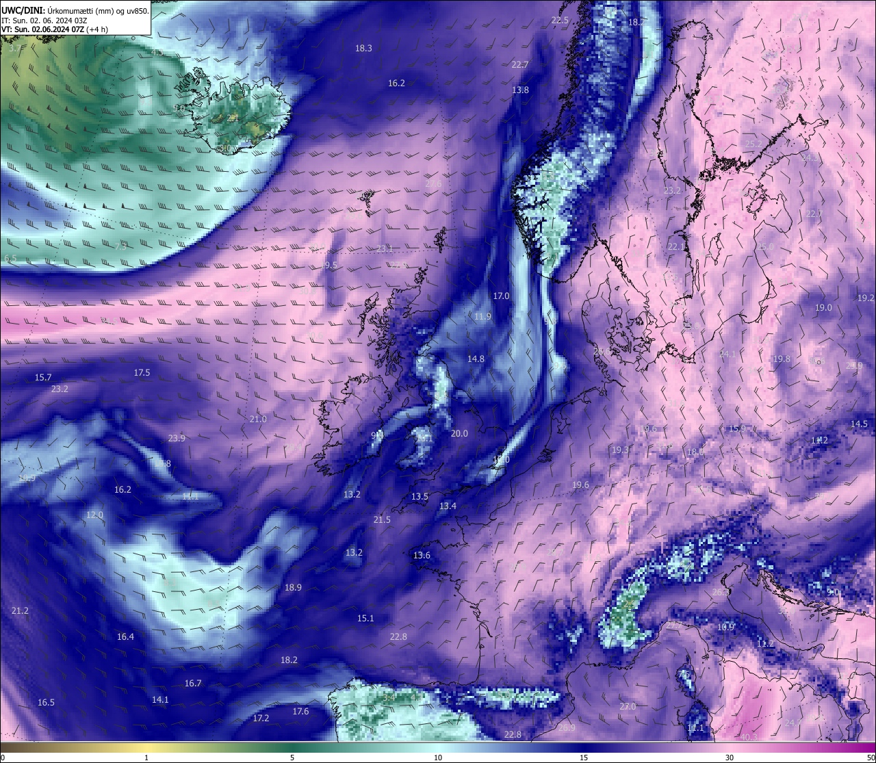Click the 18.3 value label
The width and height of the screenshot is (876, 763).
click(363, 48)
